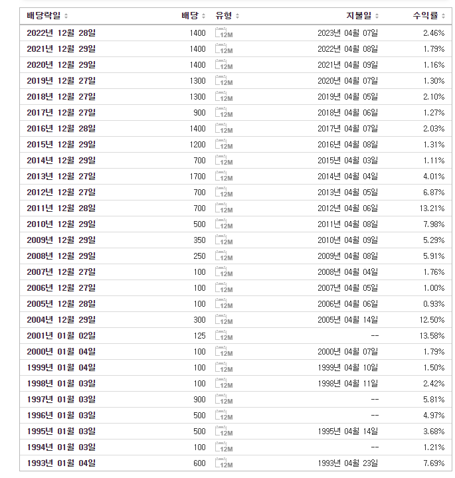Sort table by 유형 column arrows

(238, 16)
